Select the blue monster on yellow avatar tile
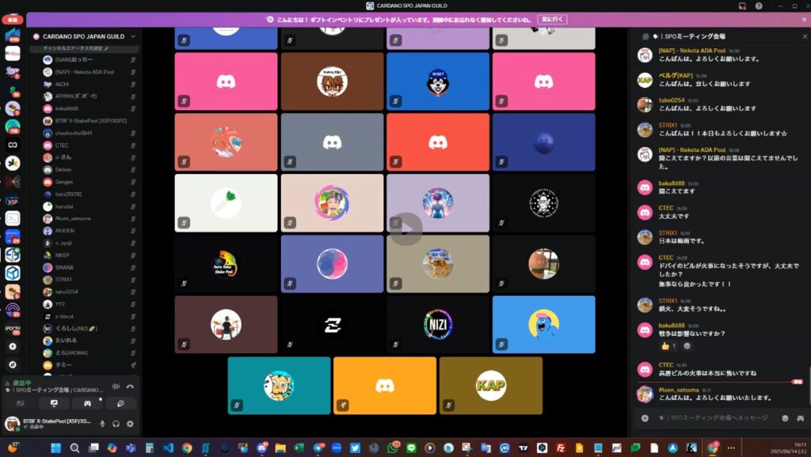This screenshot has height=457, width=811. coord(543,324)
